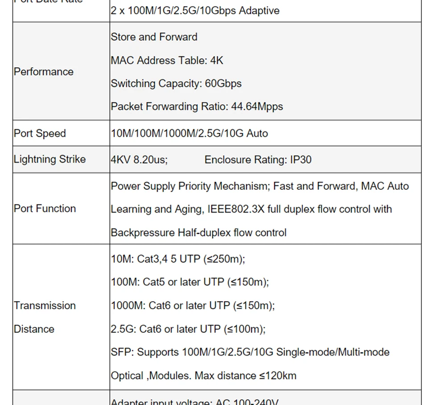Click the Packet Forwarding Ratio line

click(x=197, y=106)
